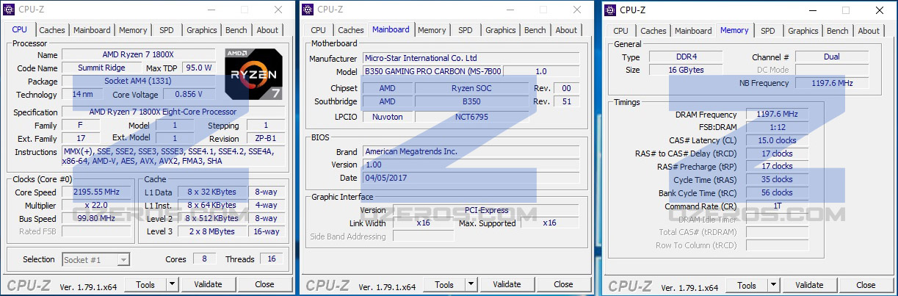The width and height of the screenshot is (898, 296).
Task: Select the Mainboard tab in the right window
Action: pos(693,31)
